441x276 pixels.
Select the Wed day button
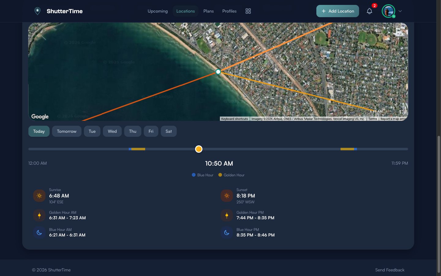[x=112, y=131]
